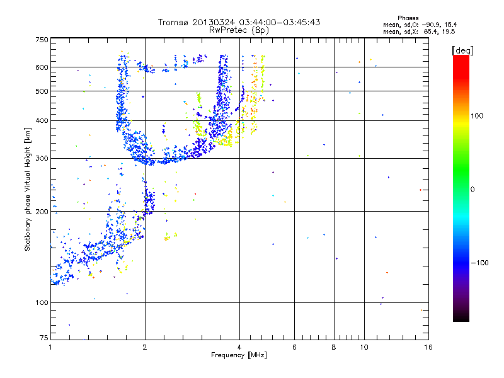Click the plot title 'Tromsø 20130324 03:44:00-03:45:43'
This screenshot has height=378, width=504.
(239, 22)
